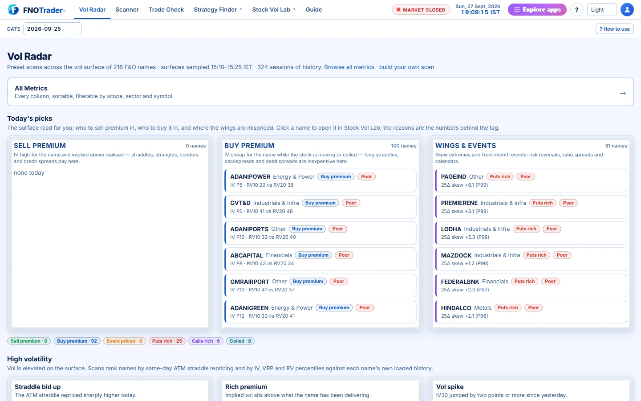The image size is (641, 401).
Task: Open PAGEIND in Wings & Events
Action: 531,180
